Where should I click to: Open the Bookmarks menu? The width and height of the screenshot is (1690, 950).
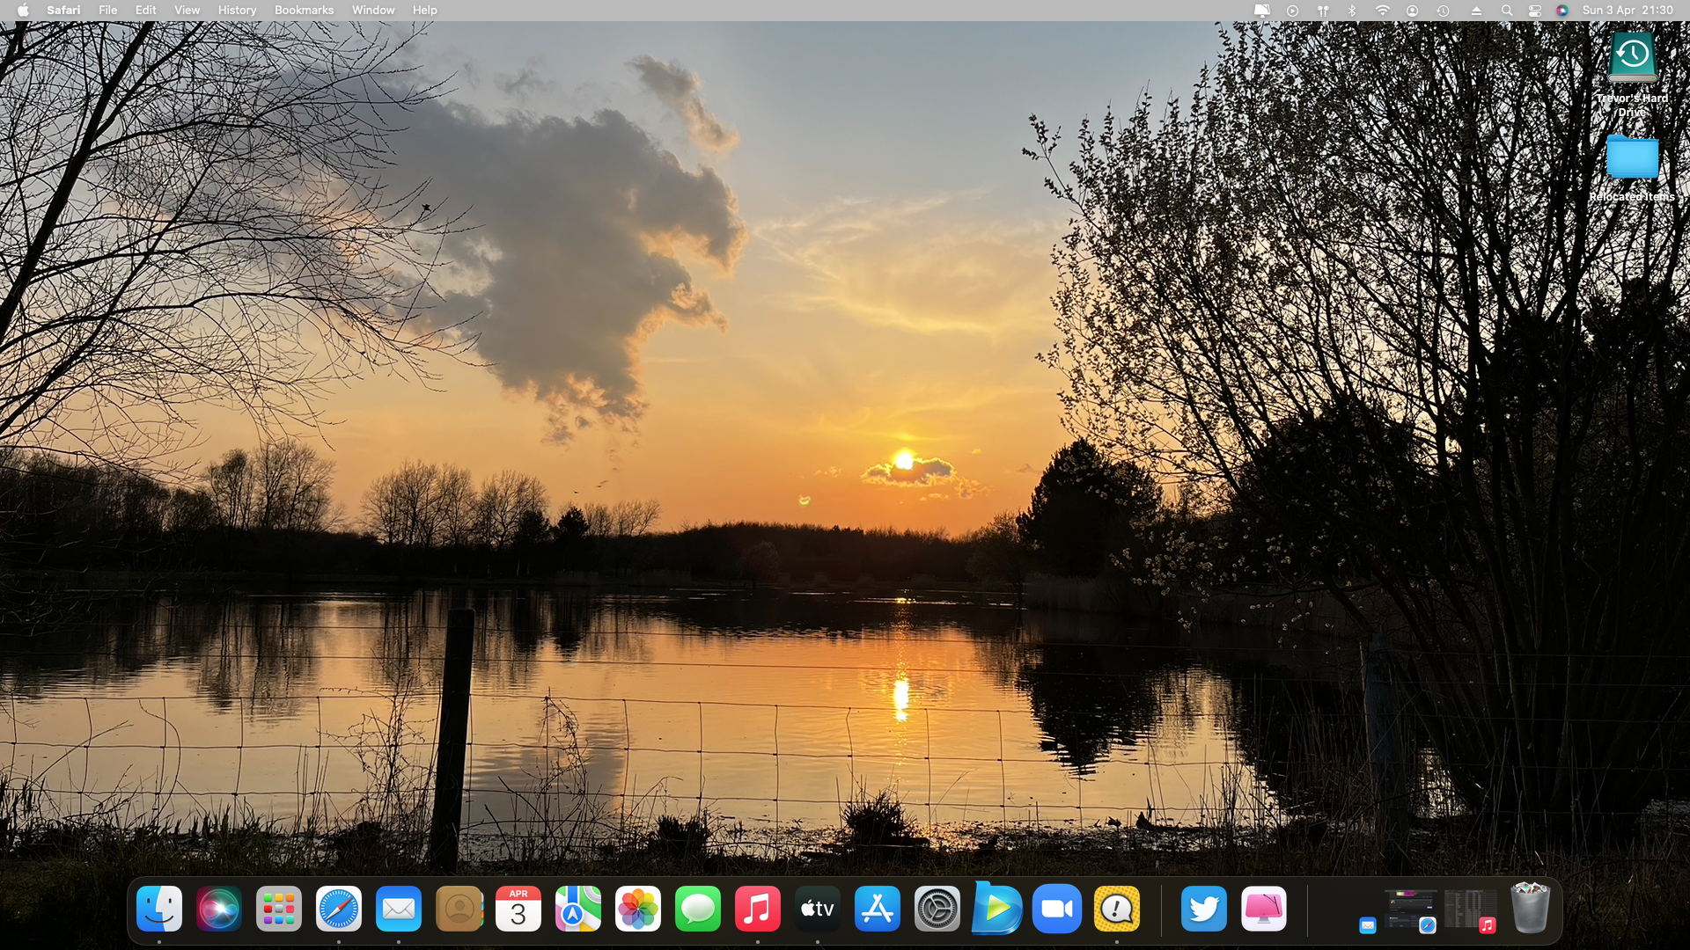pyautogui.click(x=304, y=11)
